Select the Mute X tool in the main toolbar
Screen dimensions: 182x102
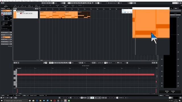click(x=80, y=3)
